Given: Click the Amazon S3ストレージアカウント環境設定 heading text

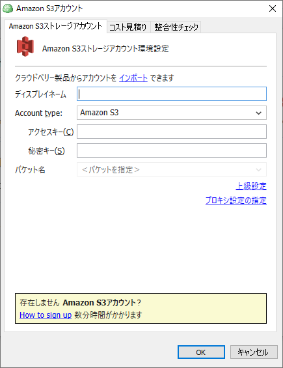Looking at the screenshot, I should click(105, 49).
